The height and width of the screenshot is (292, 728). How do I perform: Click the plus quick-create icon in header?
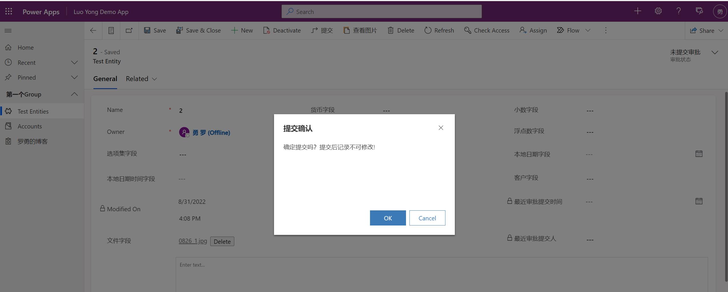[x=637, y=11]
